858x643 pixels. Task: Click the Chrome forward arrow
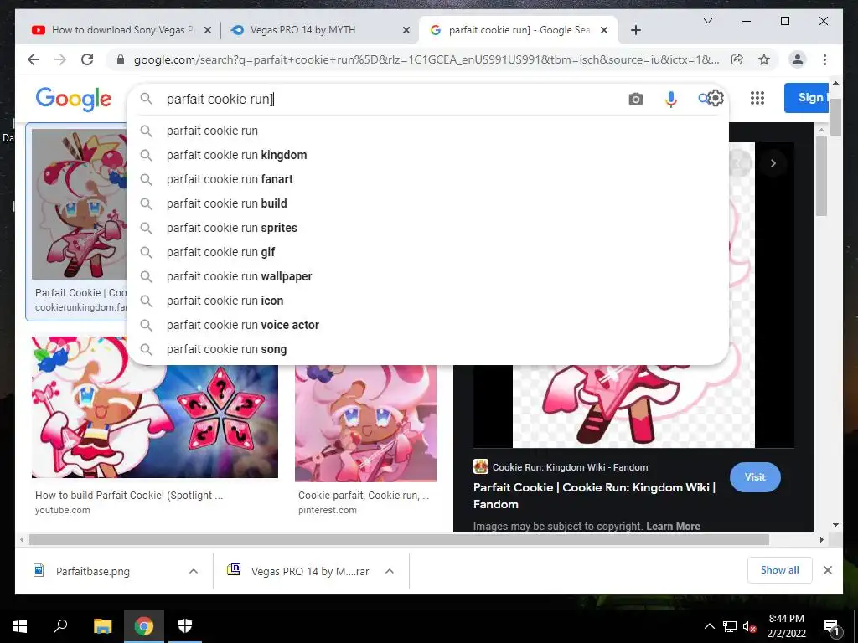click(x=60, y=59)
